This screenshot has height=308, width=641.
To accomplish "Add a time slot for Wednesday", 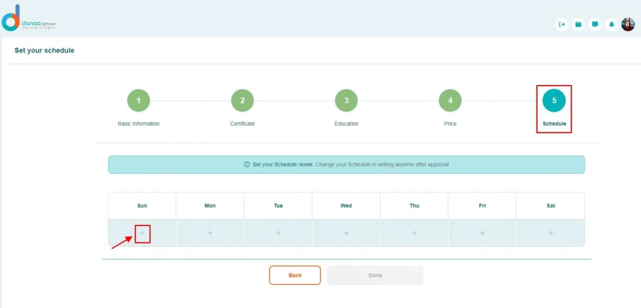I will click(346, 233).
